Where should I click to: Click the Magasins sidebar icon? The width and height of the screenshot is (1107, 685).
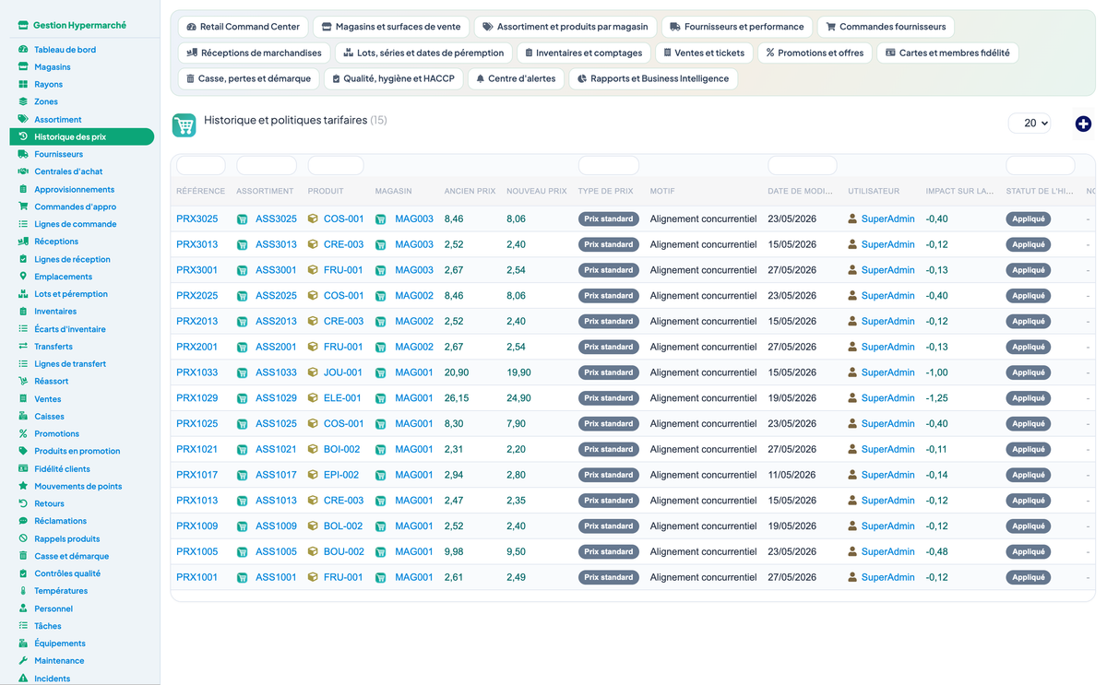pos(23,66)
